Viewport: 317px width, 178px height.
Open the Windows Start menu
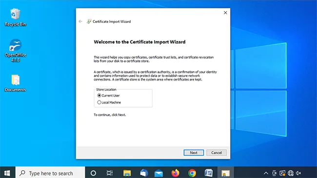pyautogui.click(x=7, y=173)
